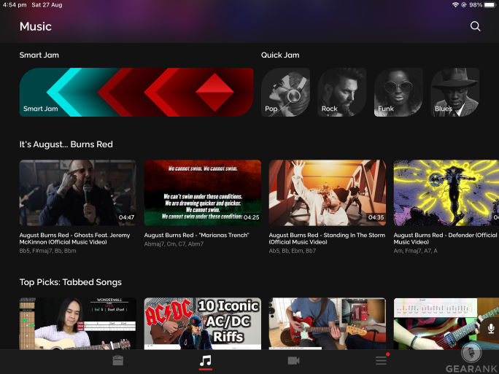Click the 'Smart Jam' section heading

(39, 55)
